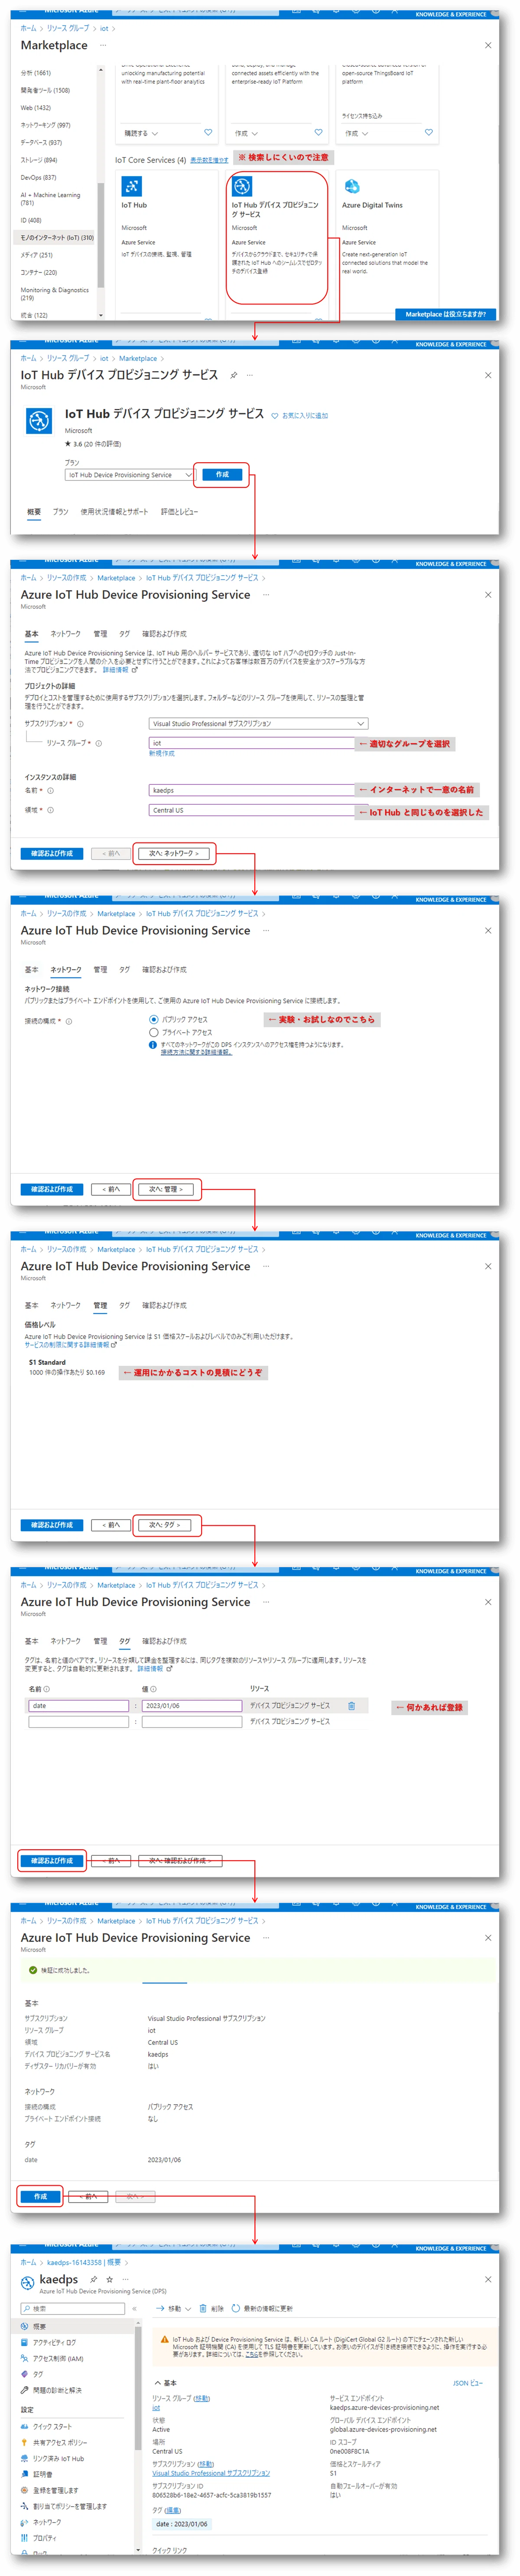Select the IoT Hub デバイス プロビジョニング サービス Marketplace card icon
Viewport: 520px width, 2576px height.
(242, 187)
